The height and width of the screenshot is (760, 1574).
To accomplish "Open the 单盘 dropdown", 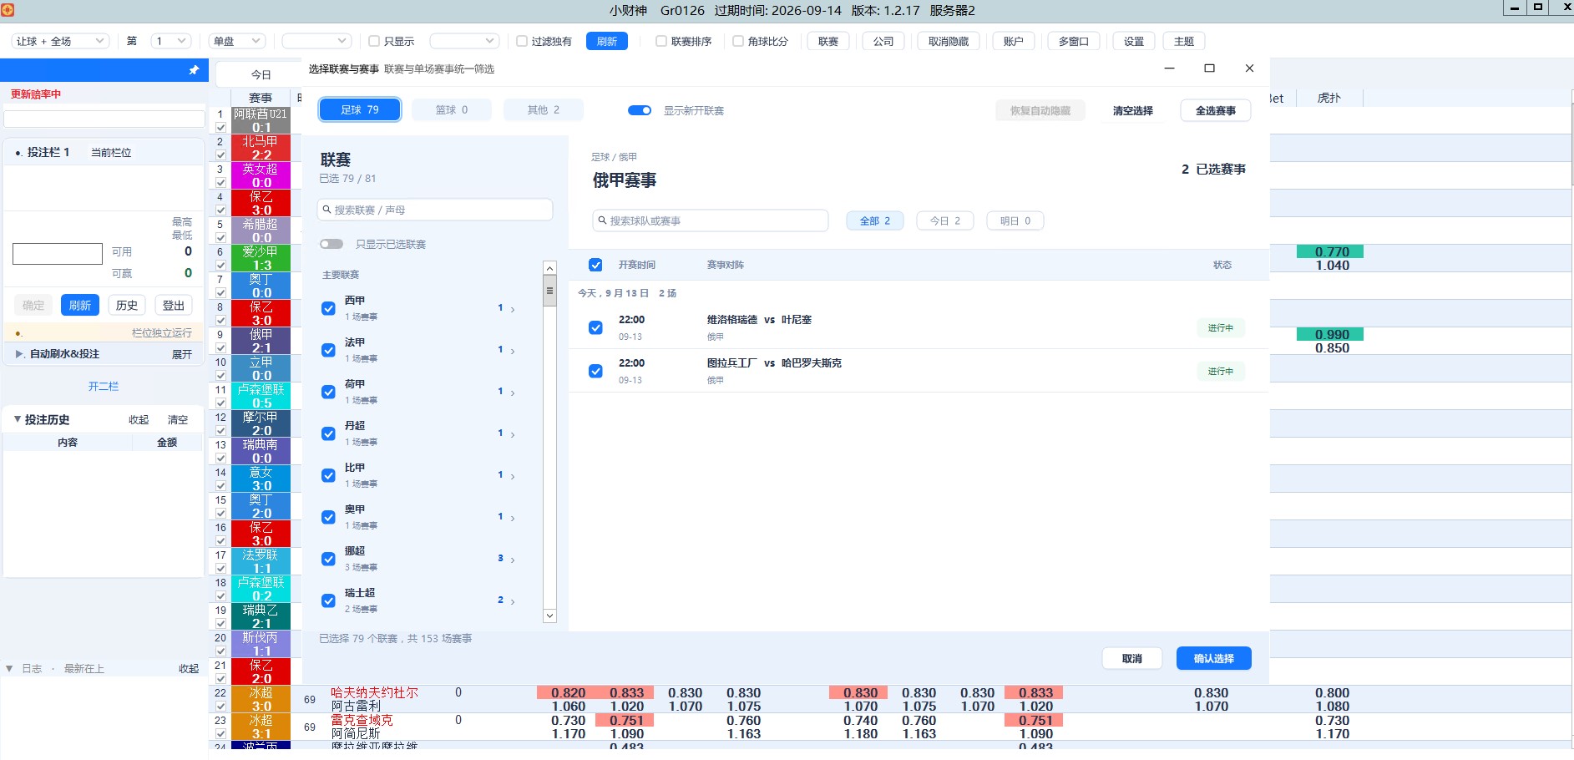I will pyautogui.click(x=237, y=41).
